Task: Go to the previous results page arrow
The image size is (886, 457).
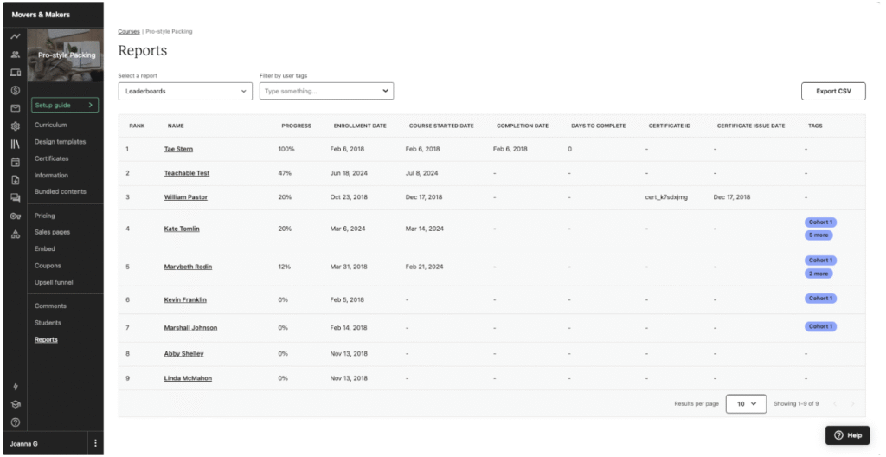Action: (x=835, y=404)
